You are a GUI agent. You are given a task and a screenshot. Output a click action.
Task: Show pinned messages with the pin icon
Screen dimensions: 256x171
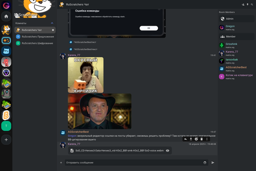[247, 4]
